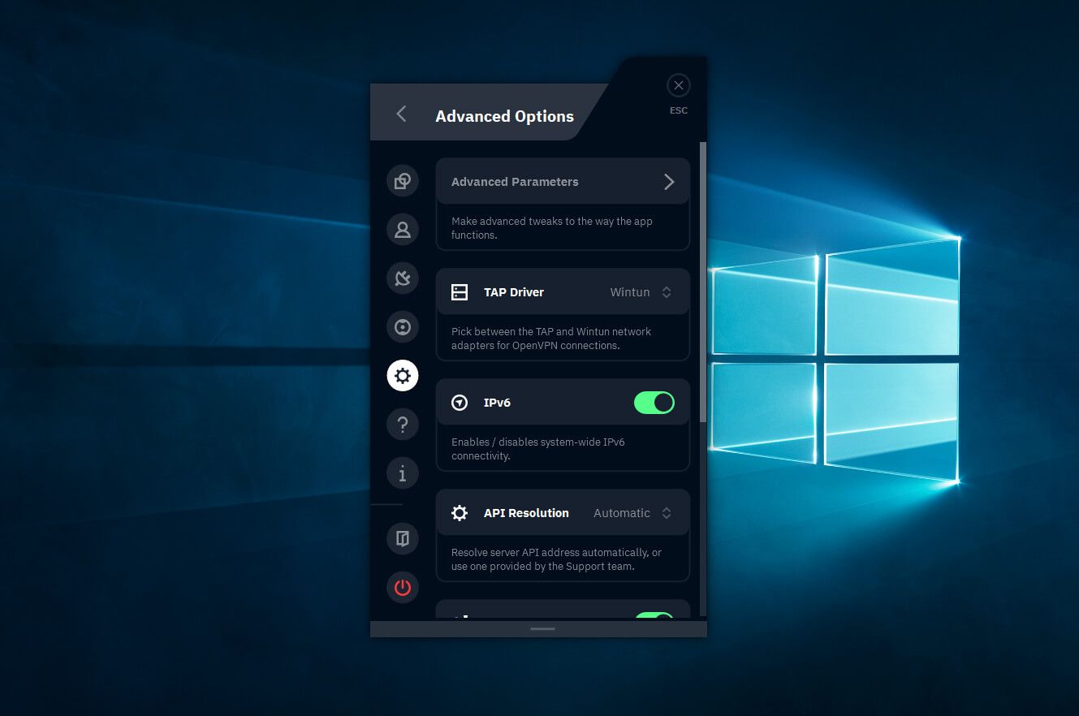Open the R.O.B.E.R.T. circle sidebar icon
The height and width of the screenshot is (716, 1079).
403,327
